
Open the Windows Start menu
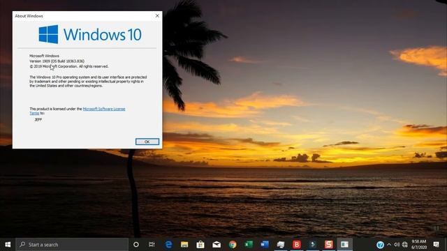tap(8, 245)
